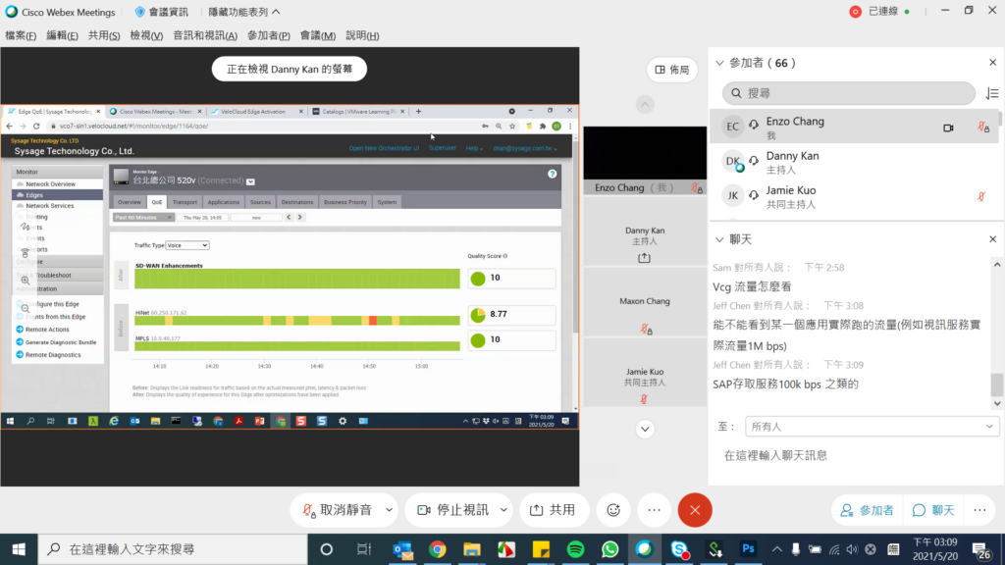Click the 共用 share button in bottom bar
The height and width of the screenshot is (565, 1005).
click(x=554, y=510)
